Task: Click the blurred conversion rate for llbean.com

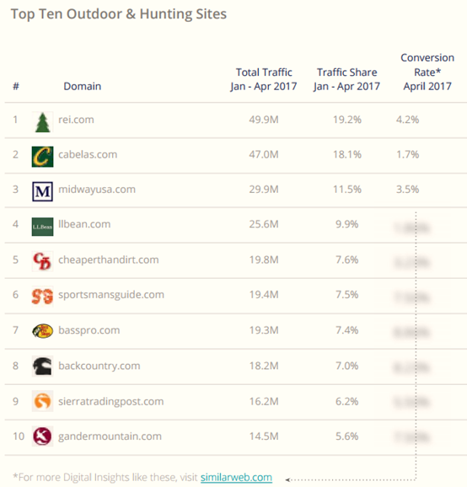Action: [411, 228]
